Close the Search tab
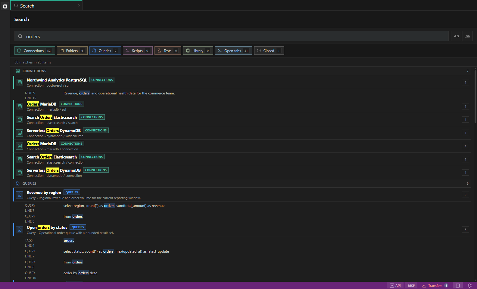Viewport: 477px width, 289px height. tap(79, 5)
